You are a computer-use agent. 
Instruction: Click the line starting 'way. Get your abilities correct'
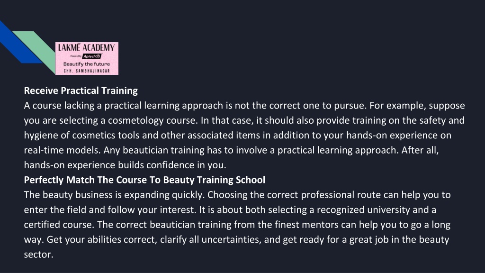click(x=237, y=239)
